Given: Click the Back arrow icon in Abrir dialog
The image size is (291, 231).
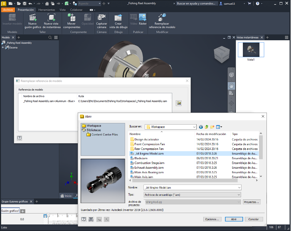Looking at the screenshot, I should pyautogui.click(x=201, y=127).
